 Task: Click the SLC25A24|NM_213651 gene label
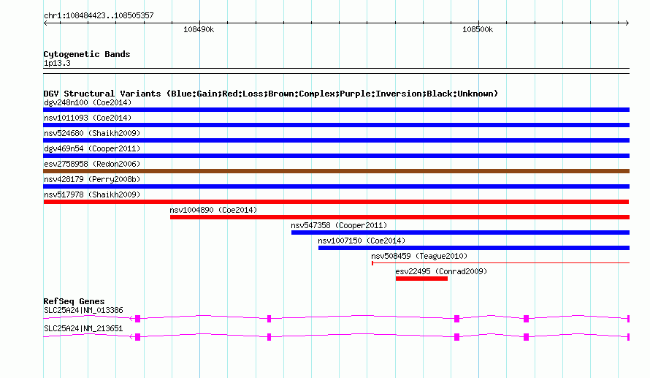(83, 328)
